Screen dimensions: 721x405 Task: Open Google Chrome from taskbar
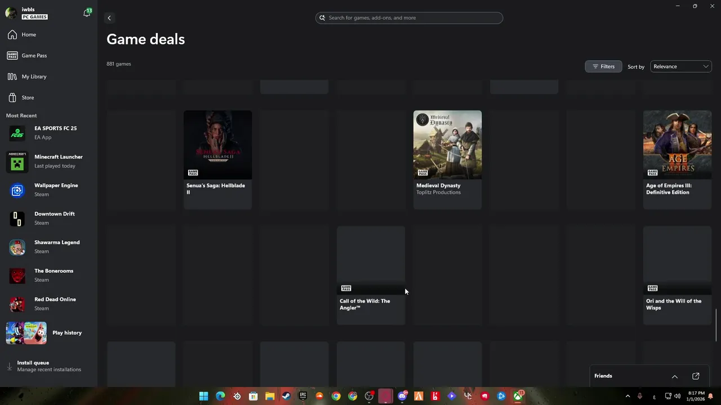pos(336,397)
